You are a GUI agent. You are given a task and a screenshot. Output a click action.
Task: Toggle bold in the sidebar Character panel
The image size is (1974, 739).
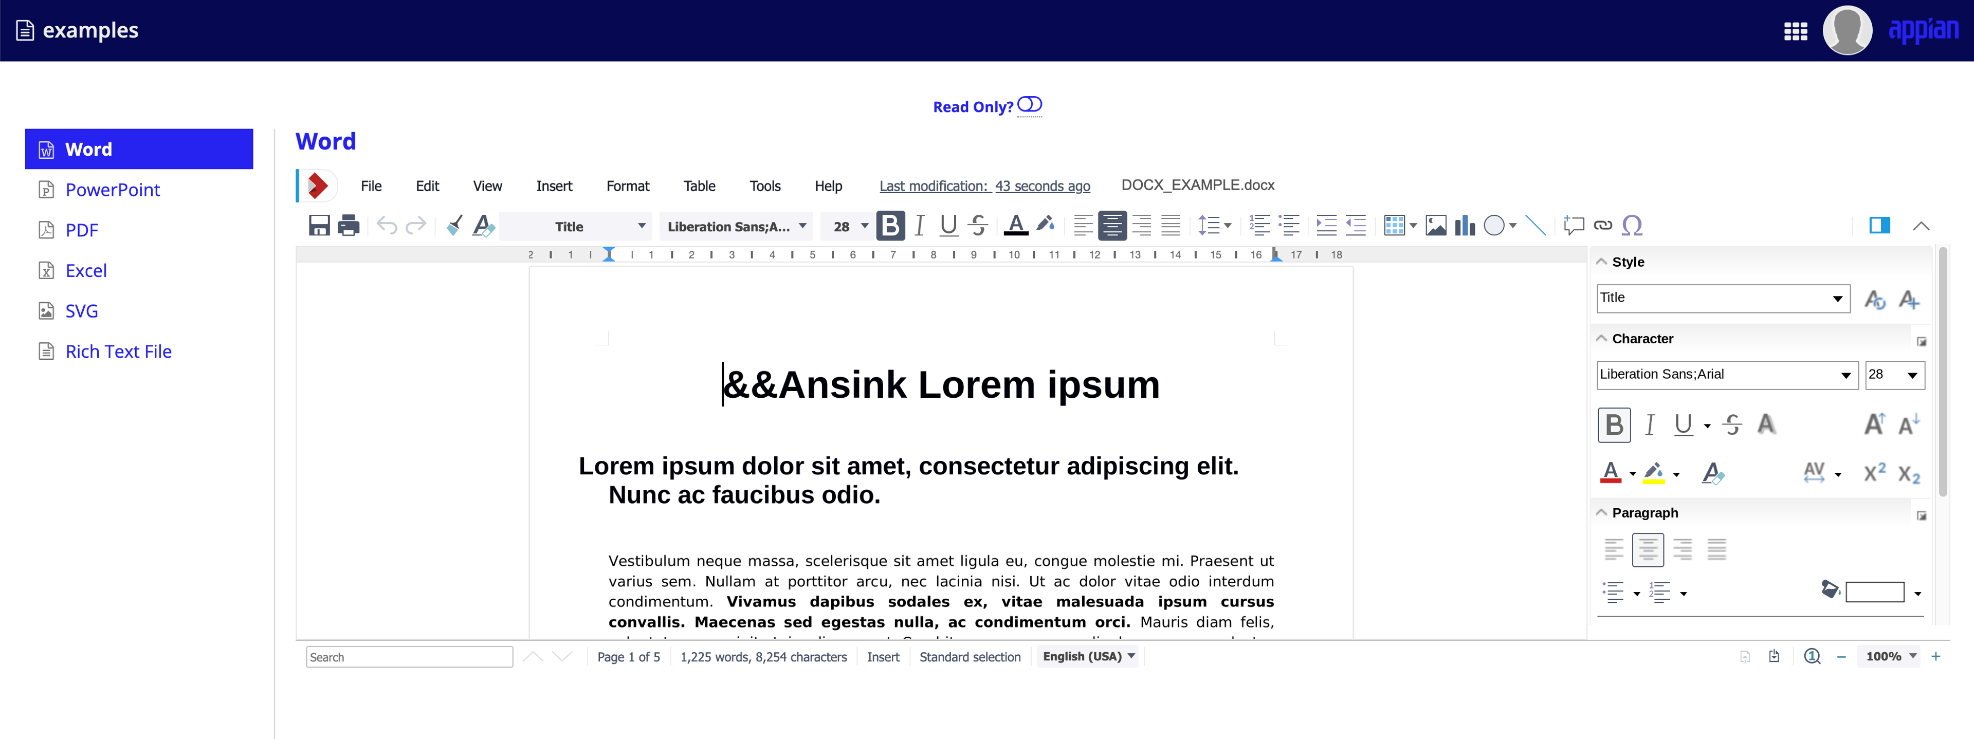tap(1614, 425)
